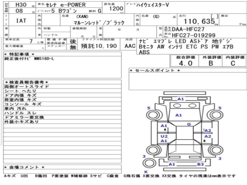Select the air conditioning value "AAC"

click(130, 46)
